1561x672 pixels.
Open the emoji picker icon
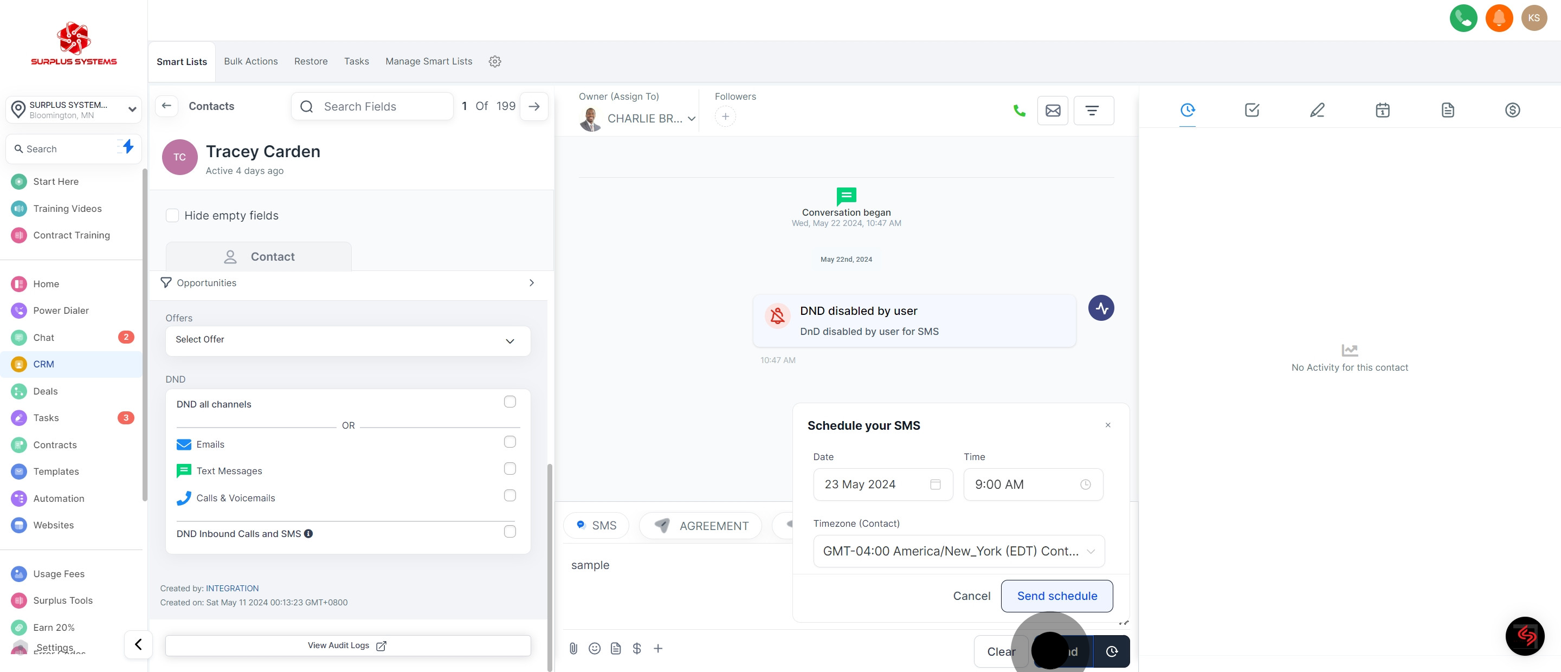click(595, 648)
